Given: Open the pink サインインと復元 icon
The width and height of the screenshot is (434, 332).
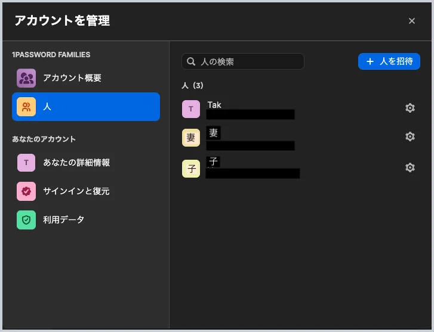Looking at the screenshot, I should click(x=26, y=191).
